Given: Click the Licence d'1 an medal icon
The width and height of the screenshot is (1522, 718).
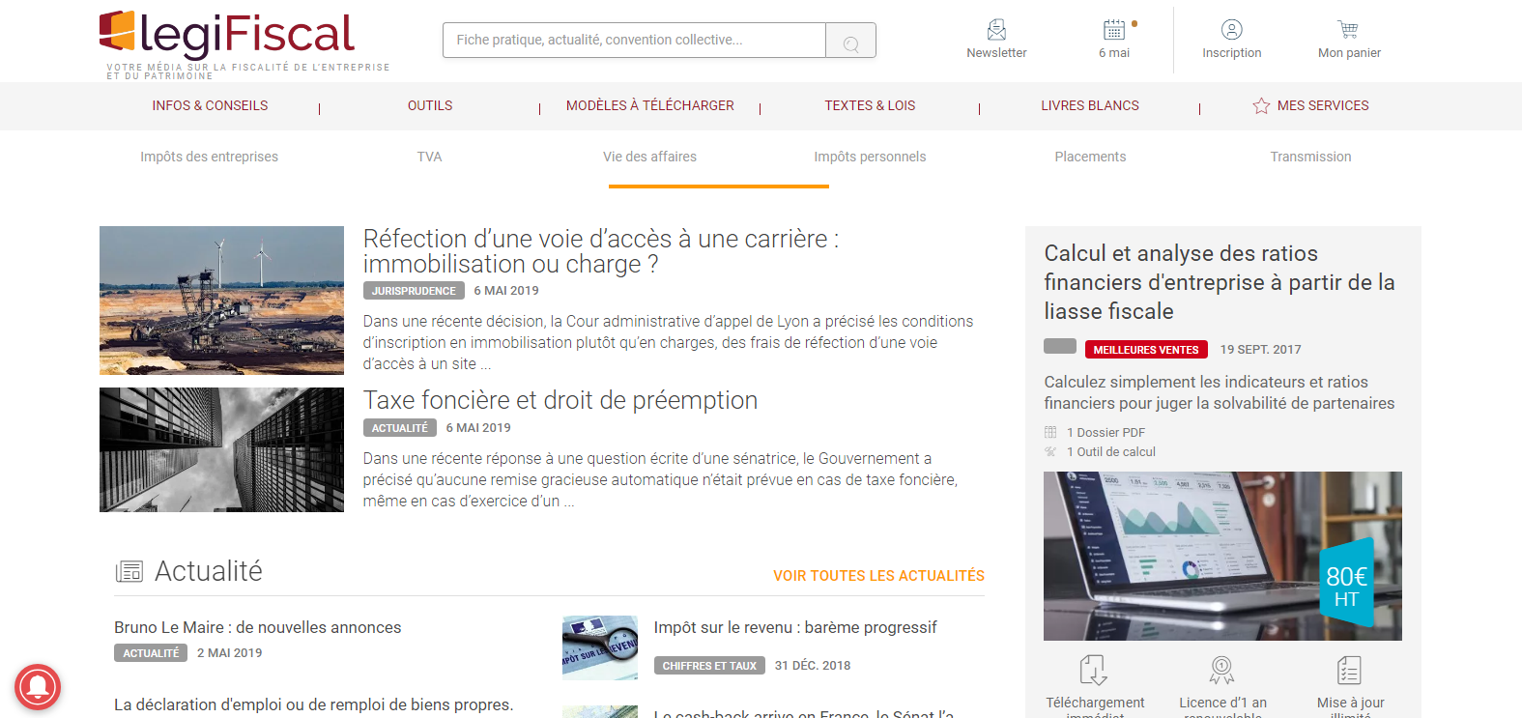Looking at the screenshot, I should (x=1222, y=670).
